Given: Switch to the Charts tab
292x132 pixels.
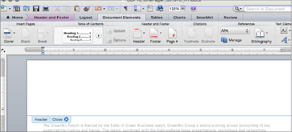Looking at the screenshot, I should click(x=179, y=17).
